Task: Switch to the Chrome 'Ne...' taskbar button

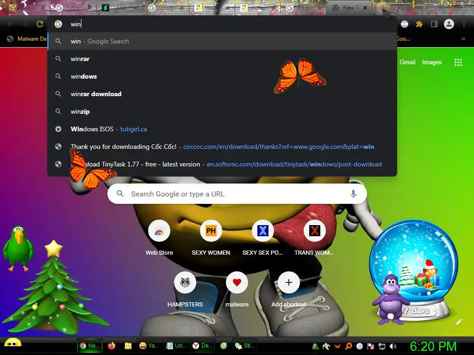Action: point(90,346)
